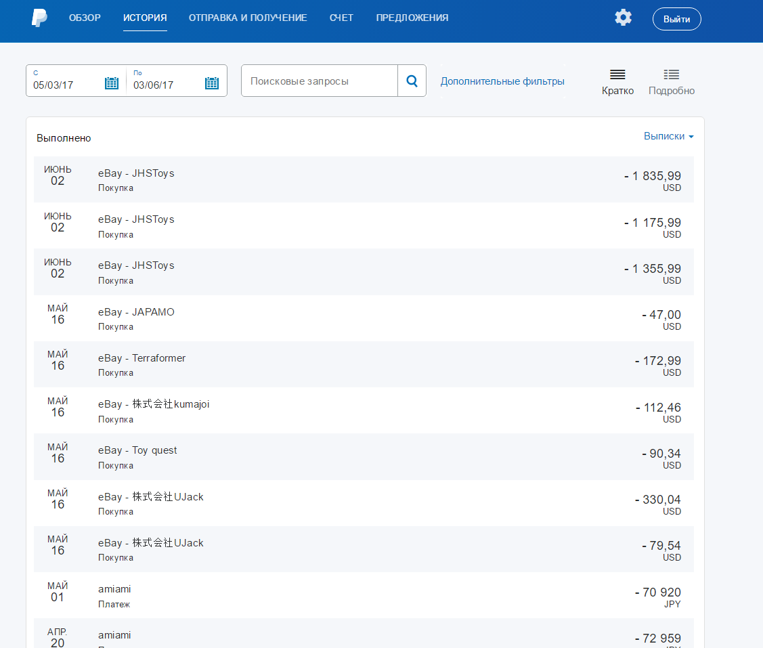
Task: Focus the Поисковые запросы search field
Action: tap(320, 81)
